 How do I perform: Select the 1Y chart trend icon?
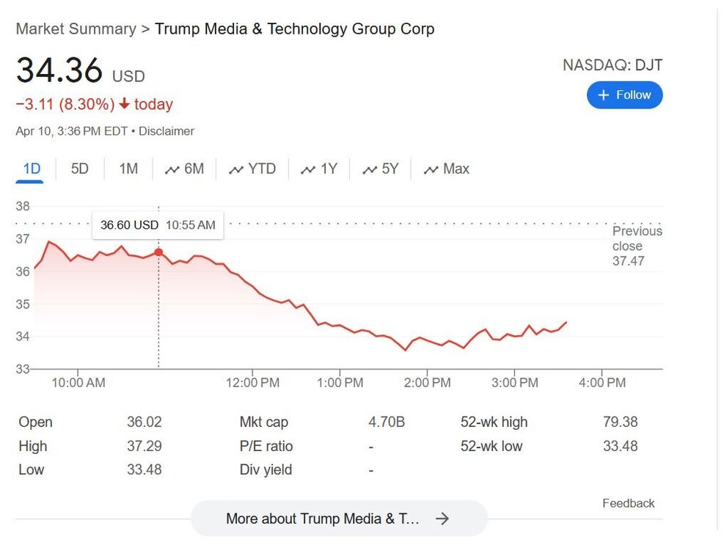click(x=308, y=169)
